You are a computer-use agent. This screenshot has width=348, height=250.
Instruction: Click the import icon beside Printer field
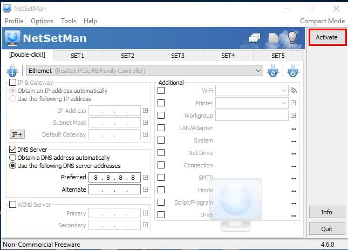[294, 103]
